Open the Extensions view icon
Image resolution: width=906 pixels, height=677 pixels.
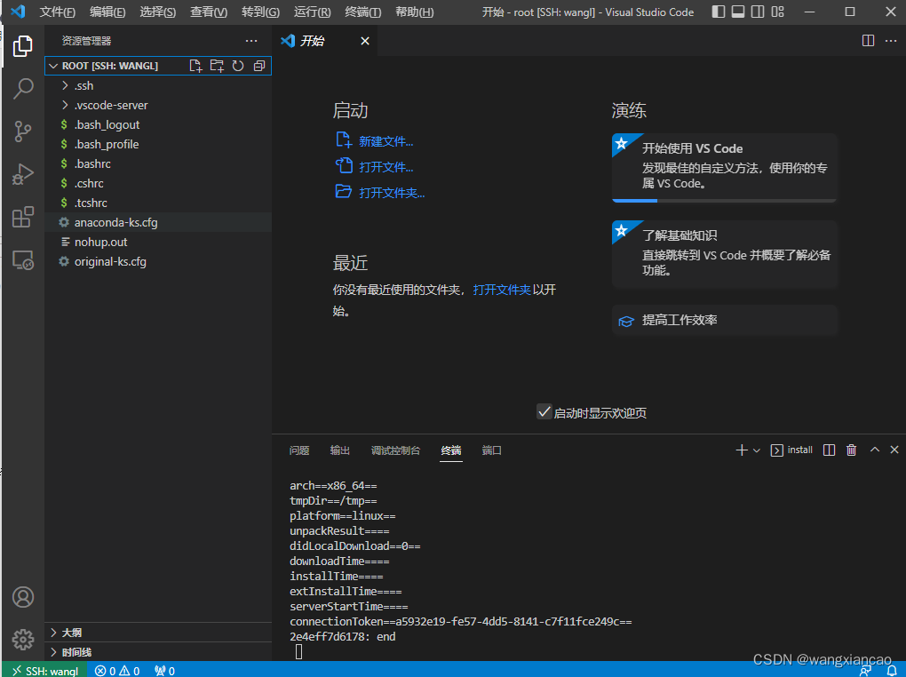click(22, 218)
